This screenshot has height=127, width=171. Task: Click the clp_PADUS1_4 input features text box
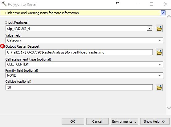coord(76,29)
